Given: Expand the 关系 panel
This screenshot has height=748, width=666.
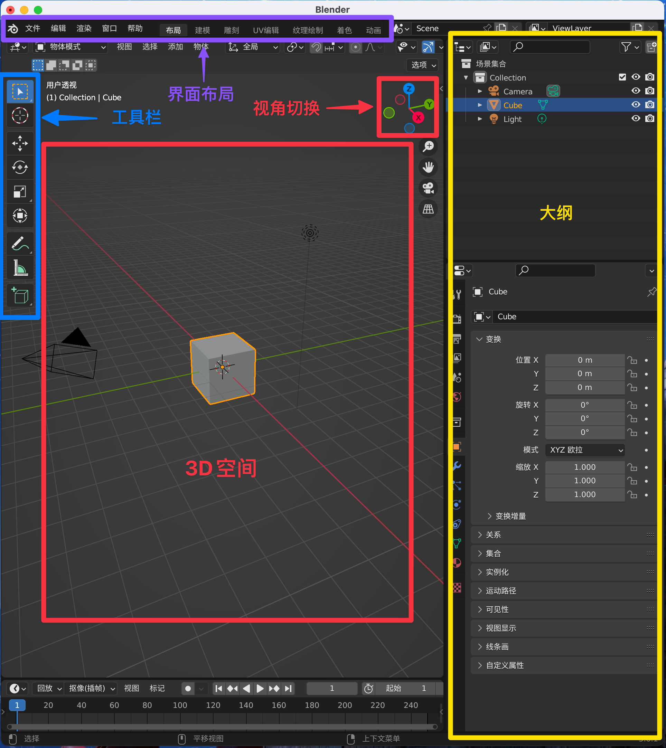Looking at the screenshot, I should pyautogui.click(x=493, y=535).
